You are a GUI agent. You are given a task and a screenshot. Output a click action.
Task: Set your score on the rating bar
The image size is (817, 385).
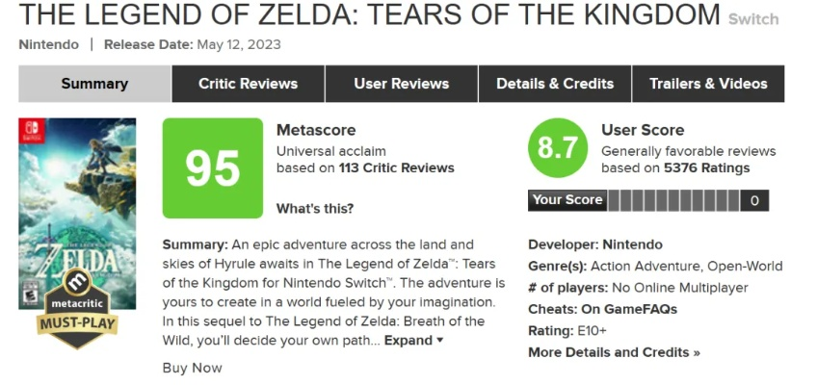672,201
